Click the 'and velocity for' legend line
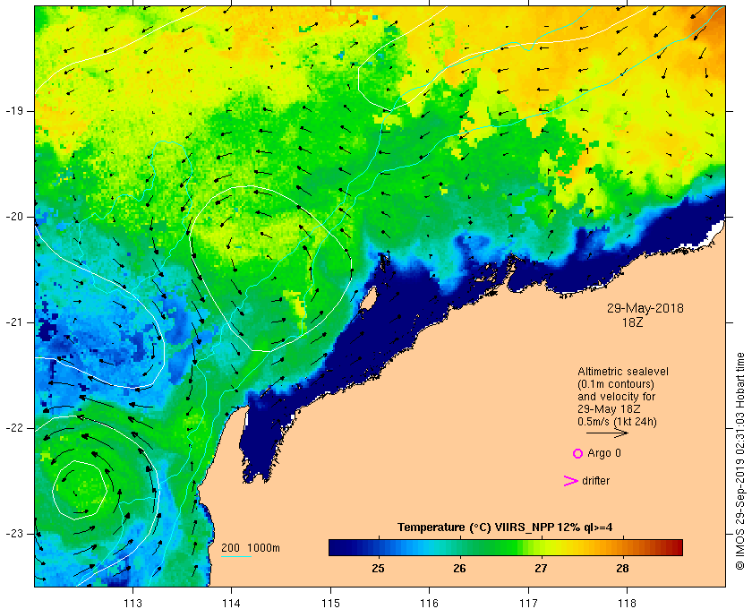 click(616, 397)
